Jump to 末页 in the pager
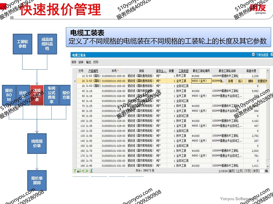The image size is (273, 204). coord(256,171)
